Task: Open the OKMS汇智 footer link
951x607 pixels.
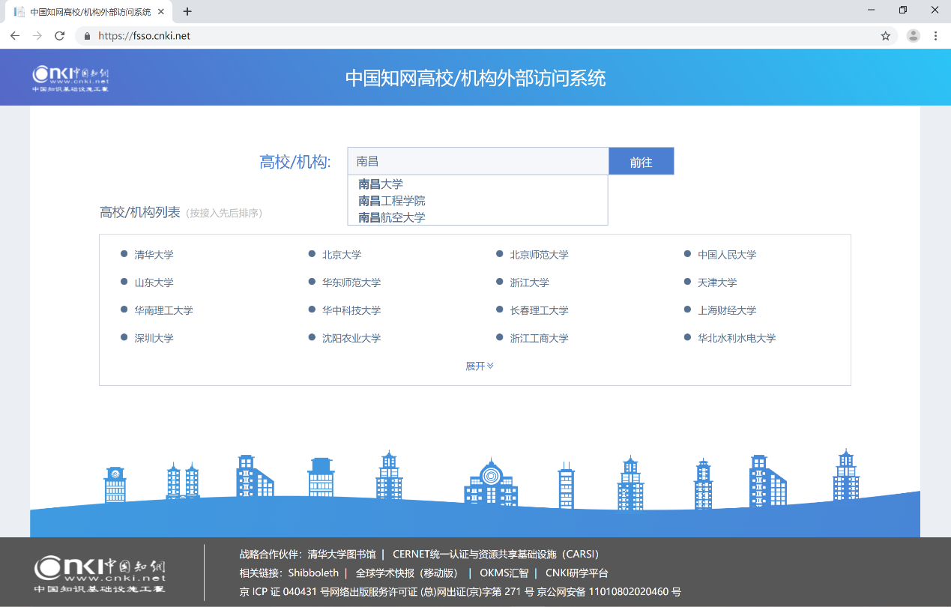Action: pyautogui.click(x=504, y=573)
